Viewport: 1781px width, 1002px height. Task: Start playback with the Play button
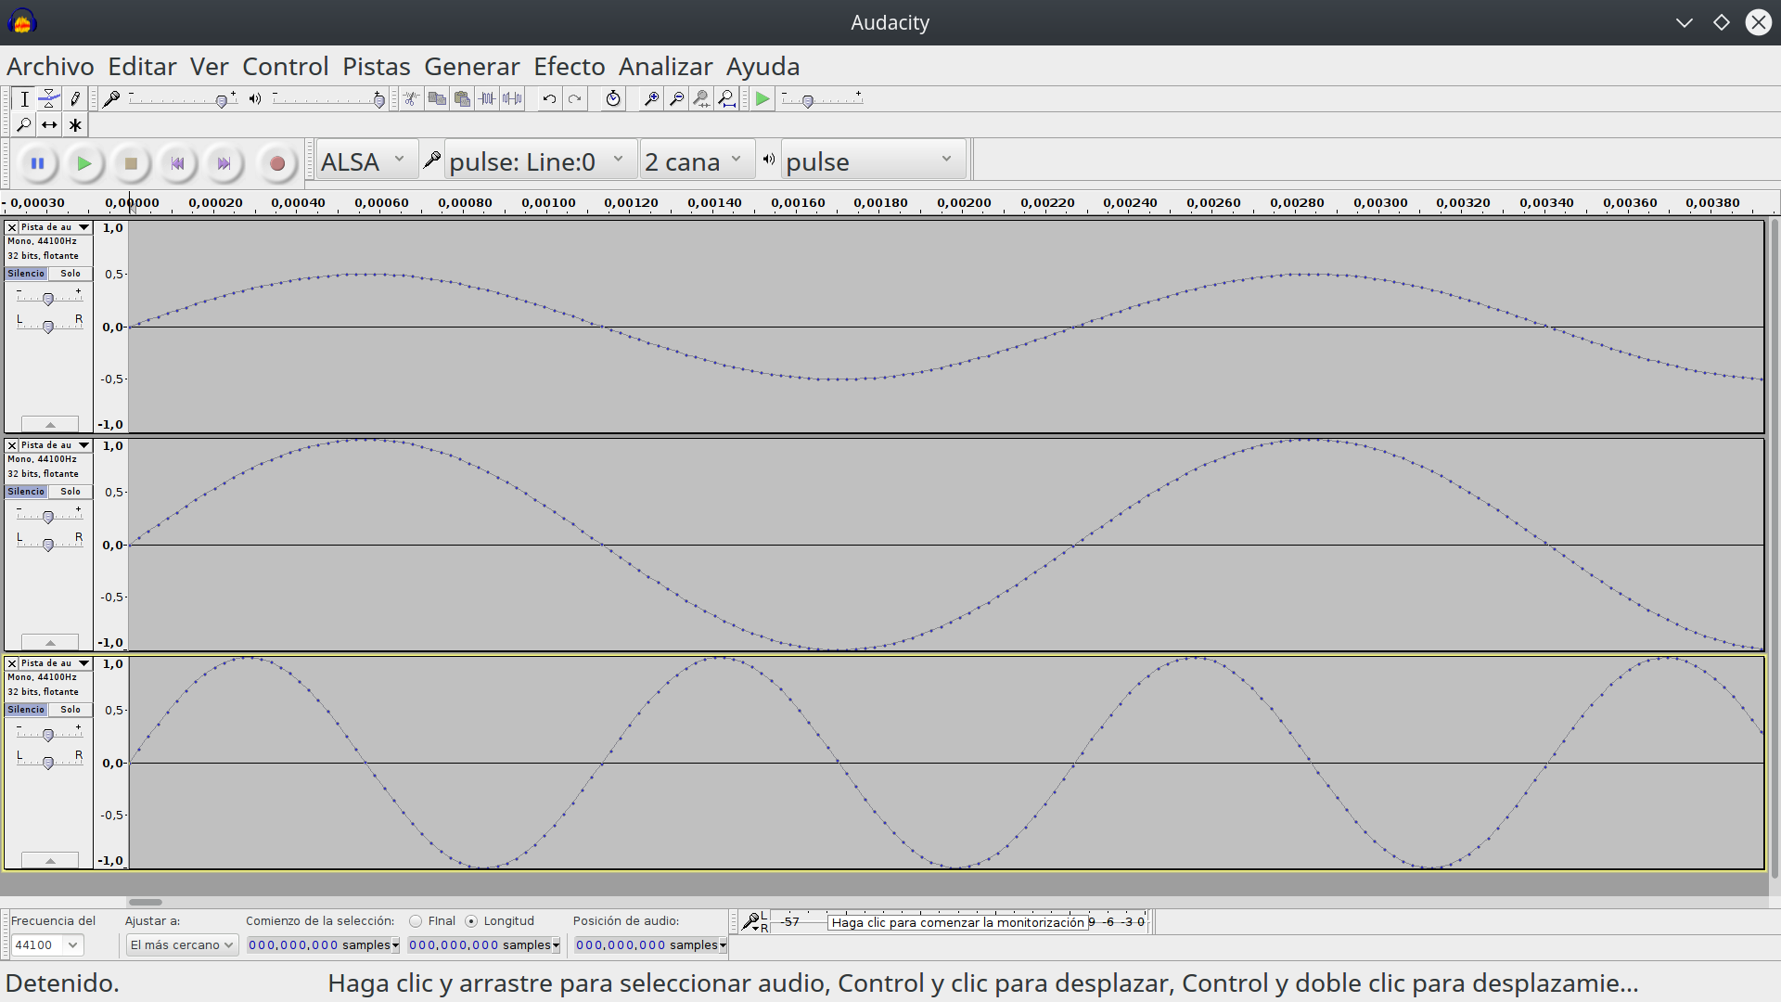pos(83,164)
